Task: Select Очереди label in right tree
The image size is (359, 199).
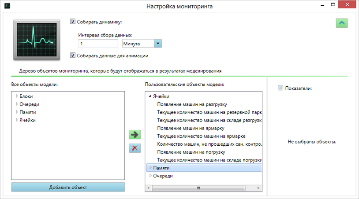Action: [163, 176]
